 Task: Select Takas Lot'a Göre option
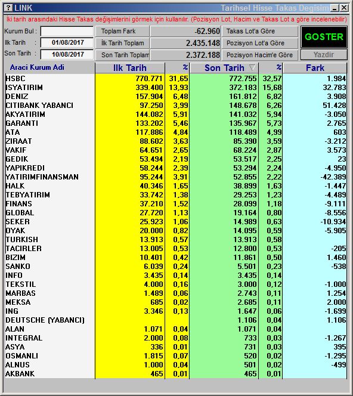(260, 32)
